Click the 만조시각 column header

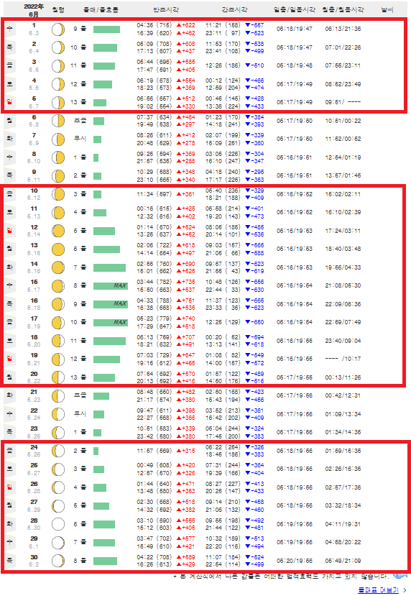[x=166, y=10]
